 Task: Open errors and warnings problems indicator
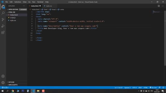click(x=5, y=88)
